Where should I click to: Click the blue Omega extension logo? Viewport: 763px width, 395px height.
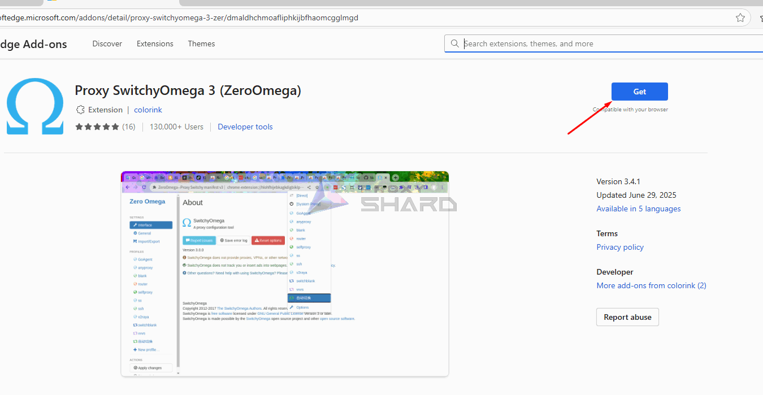click(35, 106)
